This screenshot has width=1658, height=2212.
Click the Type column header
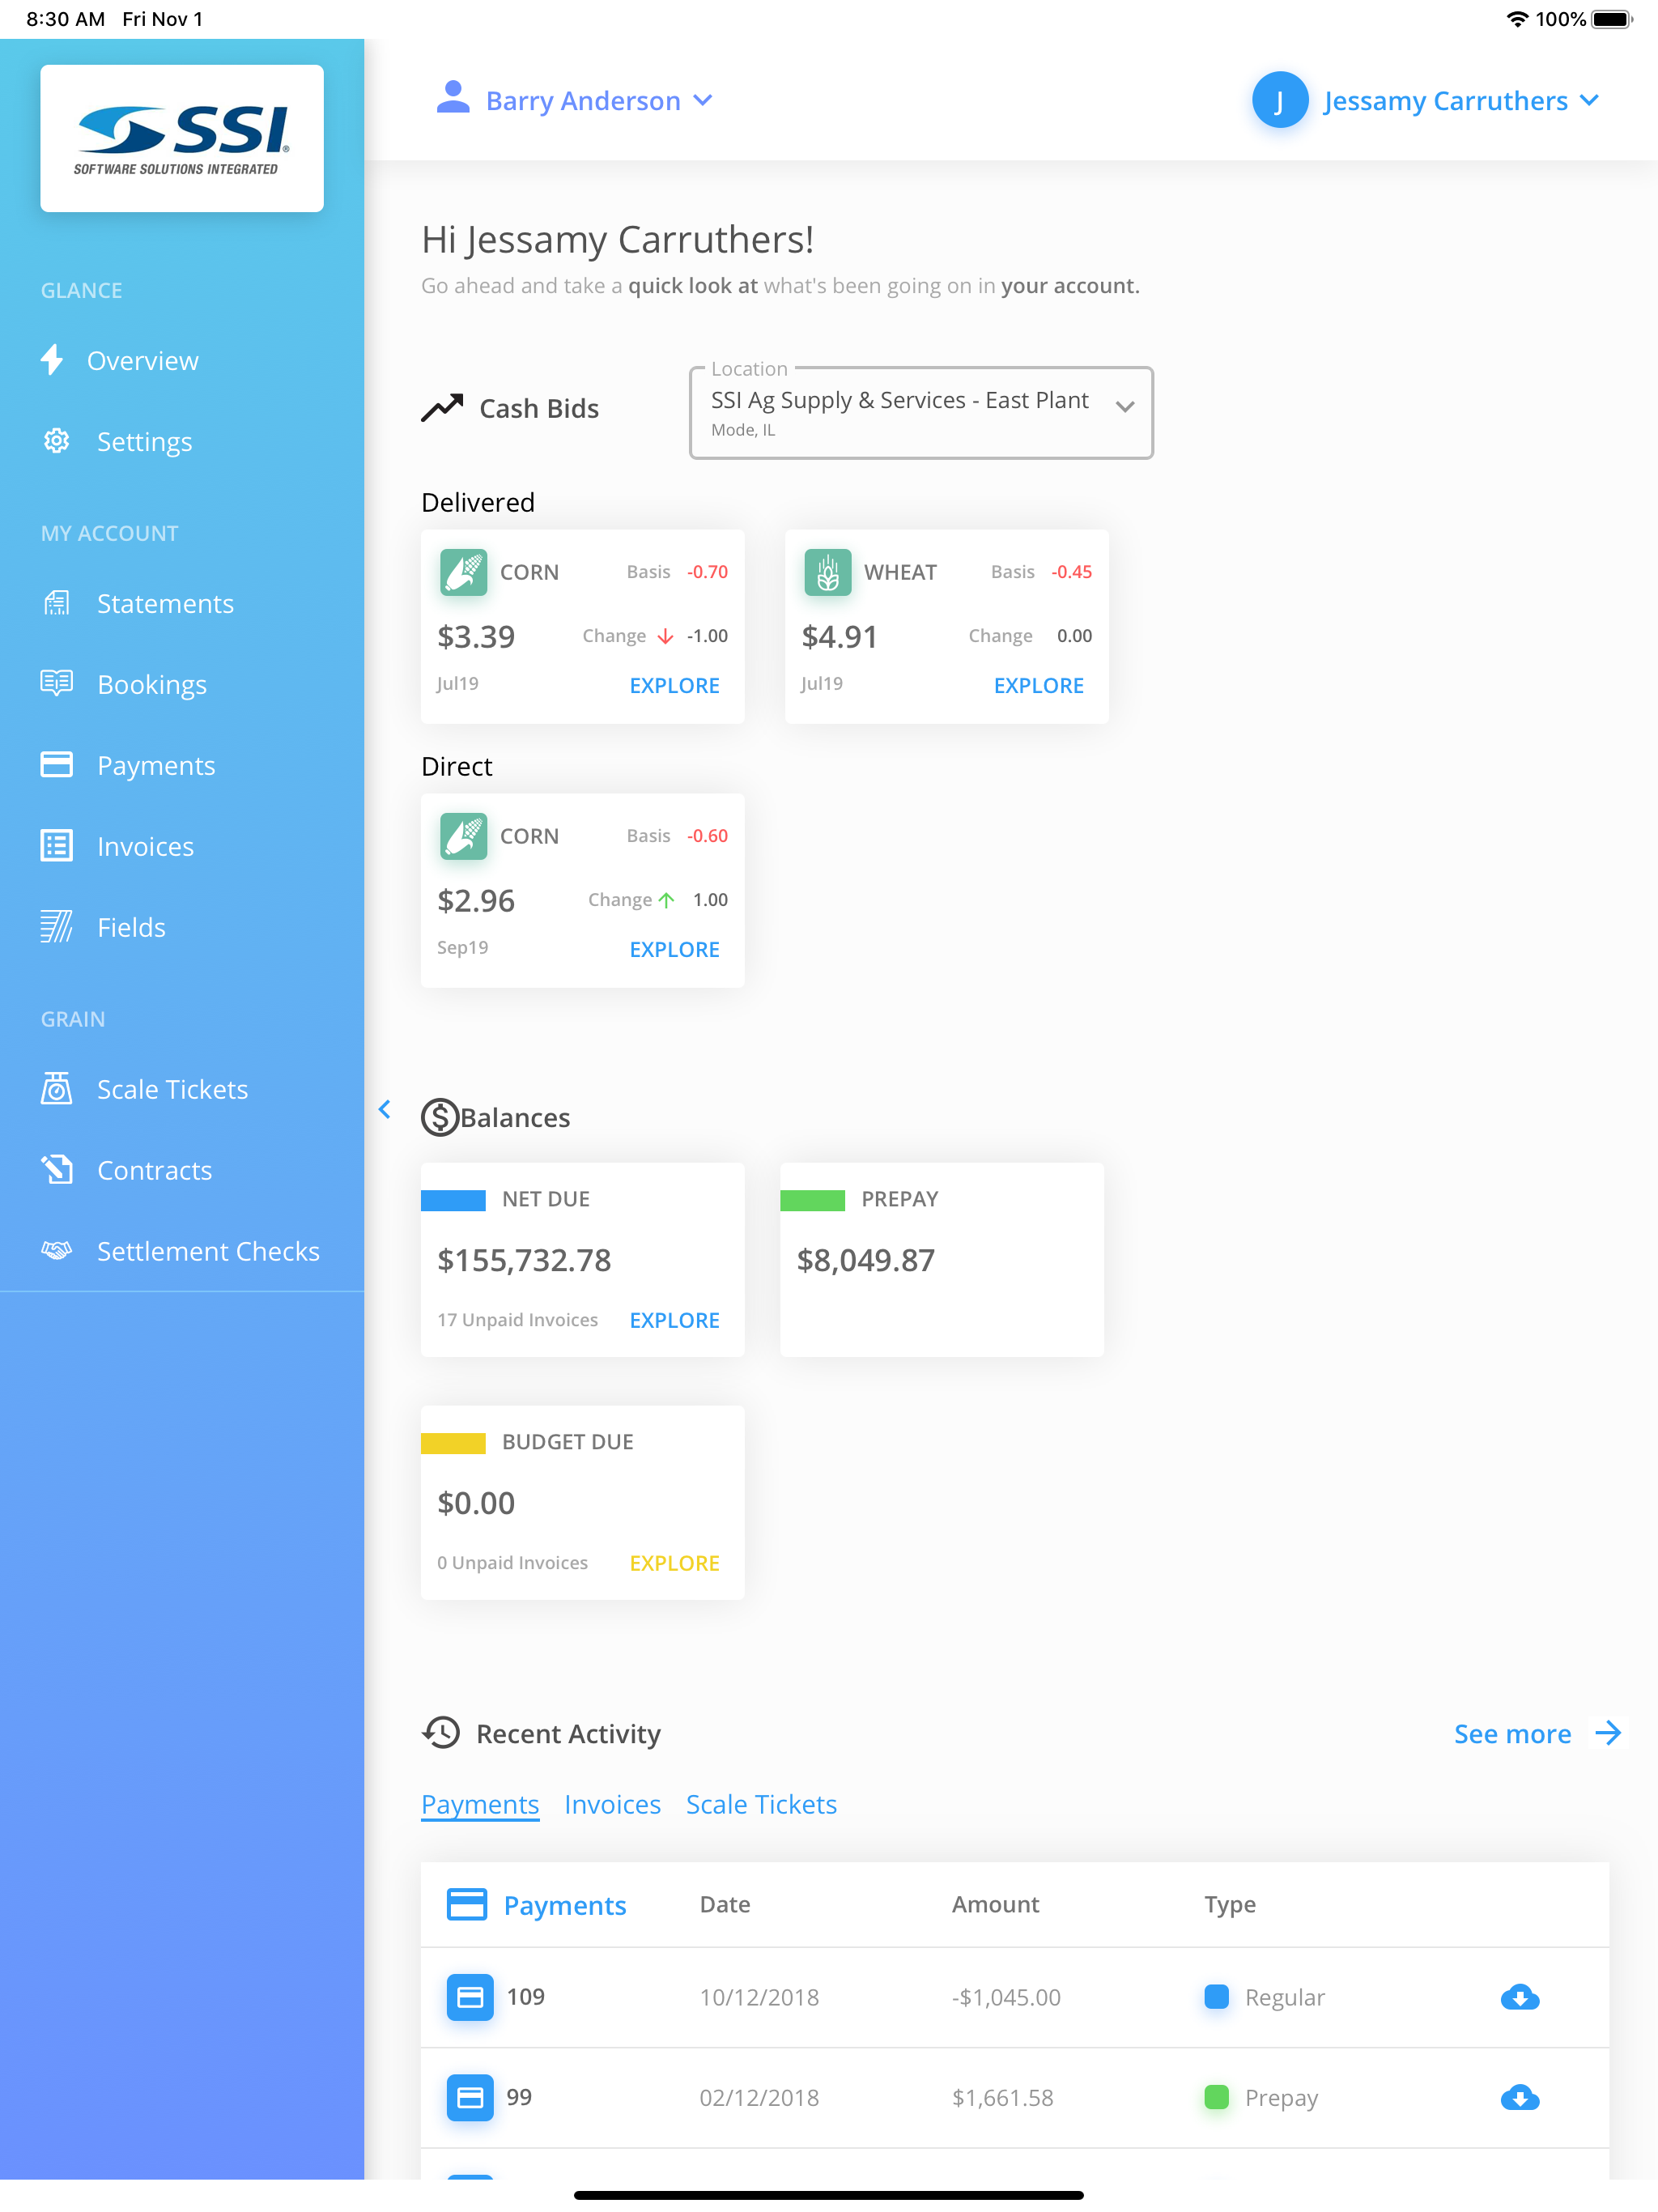coord(1230,1906)
